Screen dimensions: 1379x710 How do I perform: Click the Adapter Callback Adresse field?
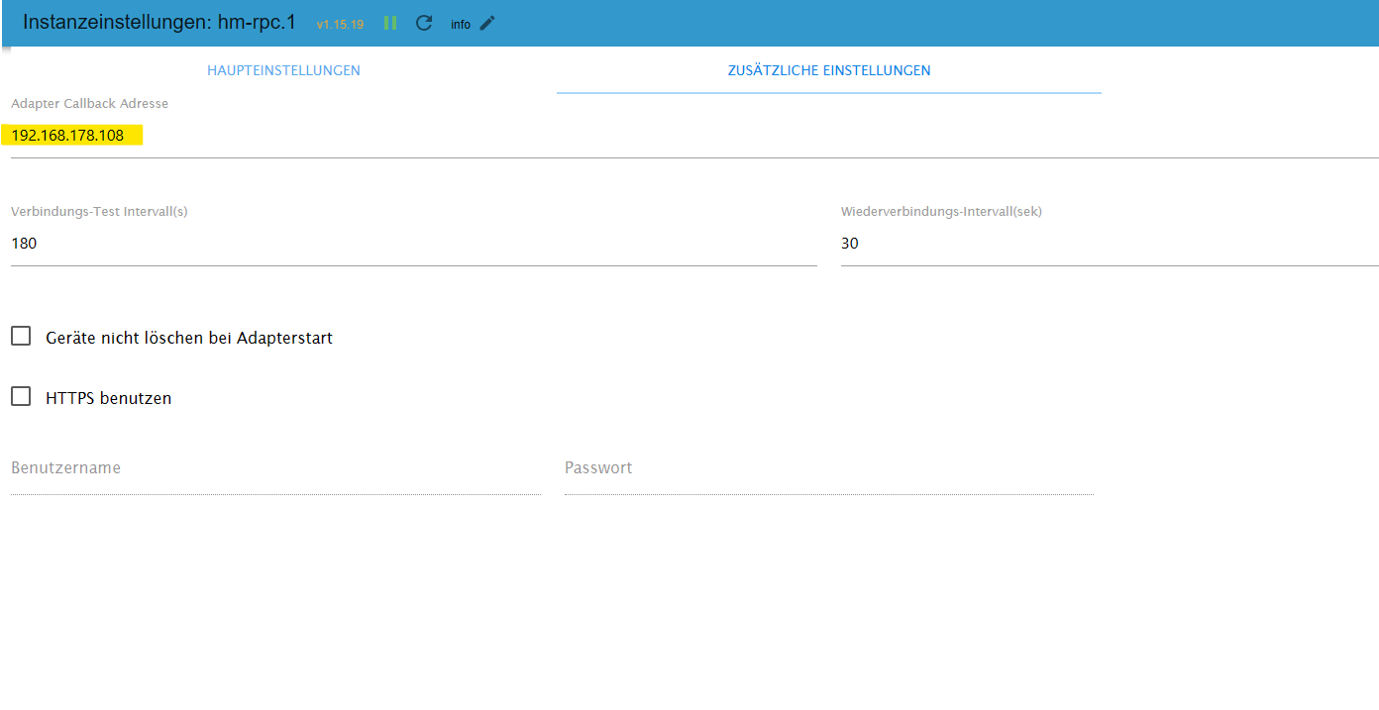click(x=694, y=137)
